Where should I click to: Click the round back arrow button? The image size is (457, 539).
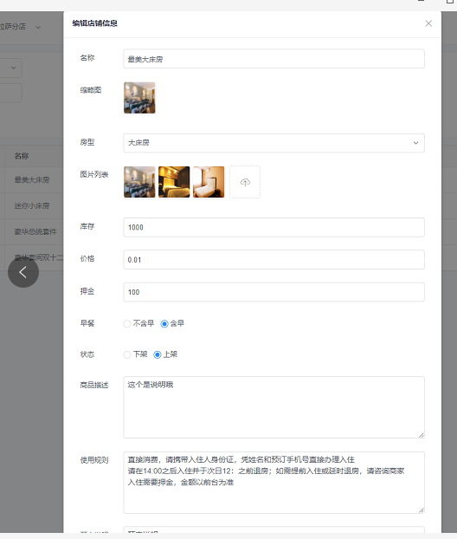(23, 272)
